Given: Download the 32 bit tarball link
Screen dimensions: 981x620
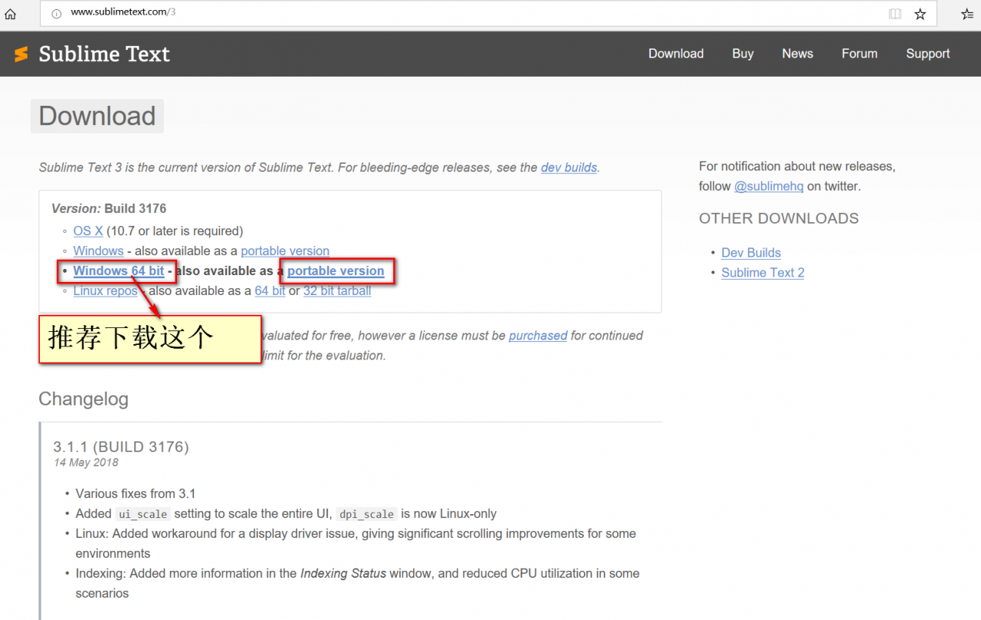Looking at the screenshot, I should tap(337, 290).
